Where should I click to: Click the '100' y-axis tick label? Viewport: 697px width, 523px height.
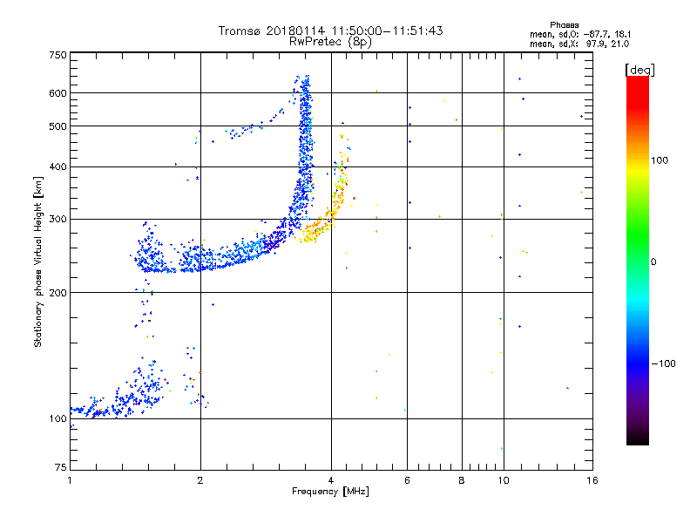pos(58,418)
